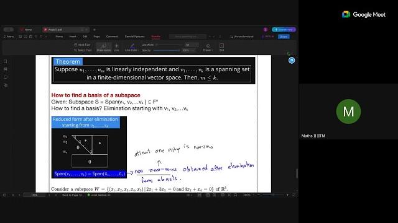Open the Line Color dropdown
The height and width of the screenshot is (223, 398).
tap(132, 47)
